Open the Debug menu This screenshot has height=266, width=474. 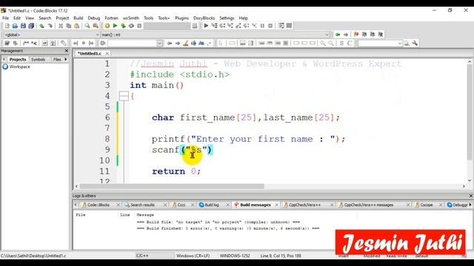[94, 18]
